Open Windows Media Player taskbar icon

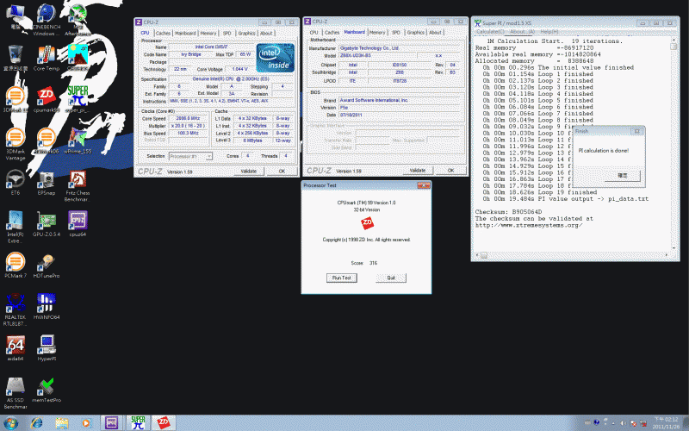(x=86, y=423)
